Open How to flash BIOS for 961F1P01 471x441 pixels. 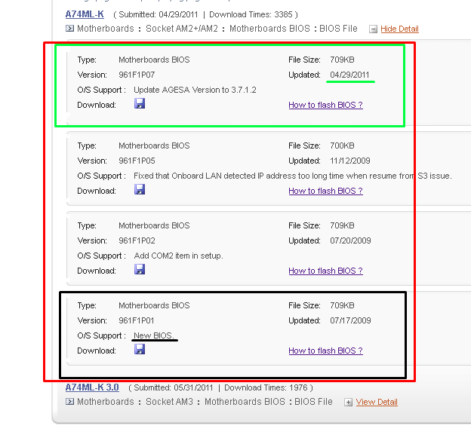[x=325, y=351]
